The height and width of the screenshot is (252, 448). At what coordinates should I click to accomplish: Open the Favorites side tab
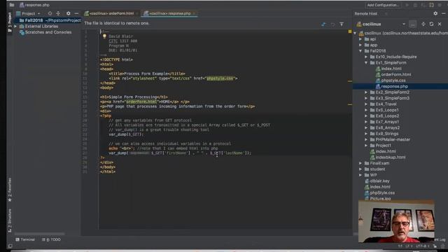[10, 190]
